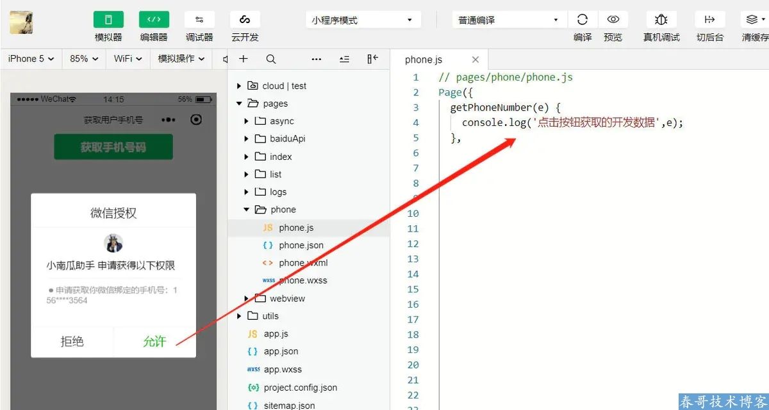Click the collapse-all tree icon
The image size is (769, 410).
(x=345, y=59)
